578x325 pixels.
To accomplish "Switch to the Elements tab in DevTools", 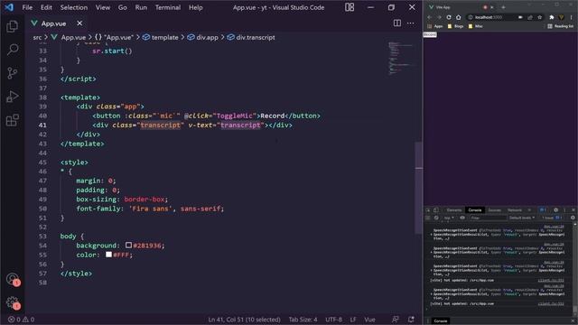I will coord(454,210).
